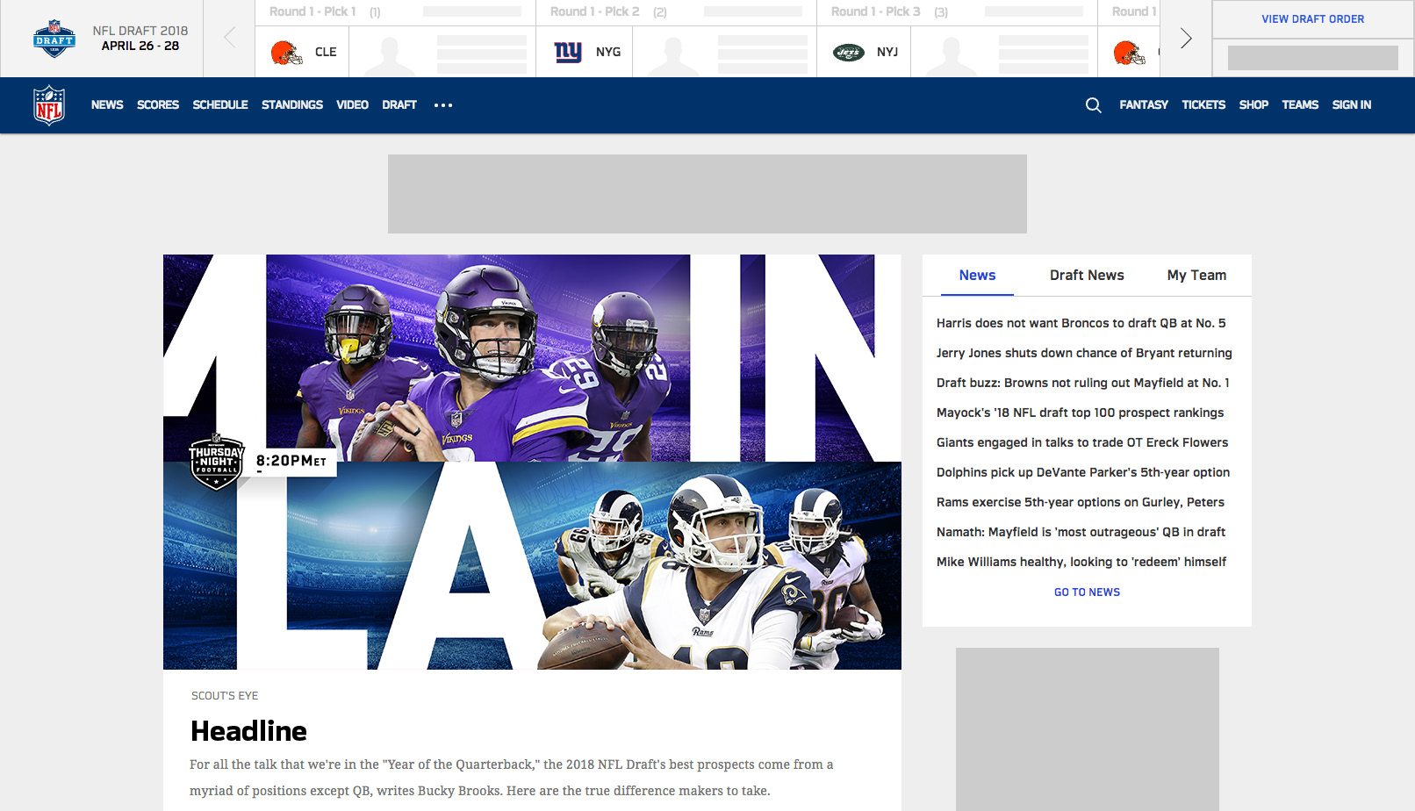Image resolution: width=1415 pixels, height=811 pixels.
Task: Click the Round 1 - Pick 1 header
Action: (x=312, y=11)
